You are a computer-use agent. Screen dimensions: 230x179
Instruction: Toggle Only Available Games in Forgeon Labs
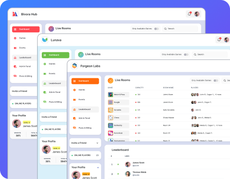click(x=216, y=81)
